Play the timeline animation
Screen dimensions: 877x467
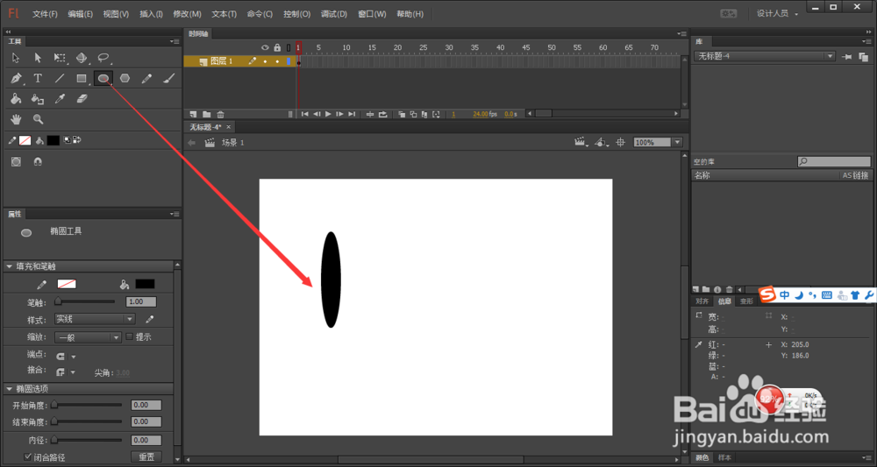328,114
